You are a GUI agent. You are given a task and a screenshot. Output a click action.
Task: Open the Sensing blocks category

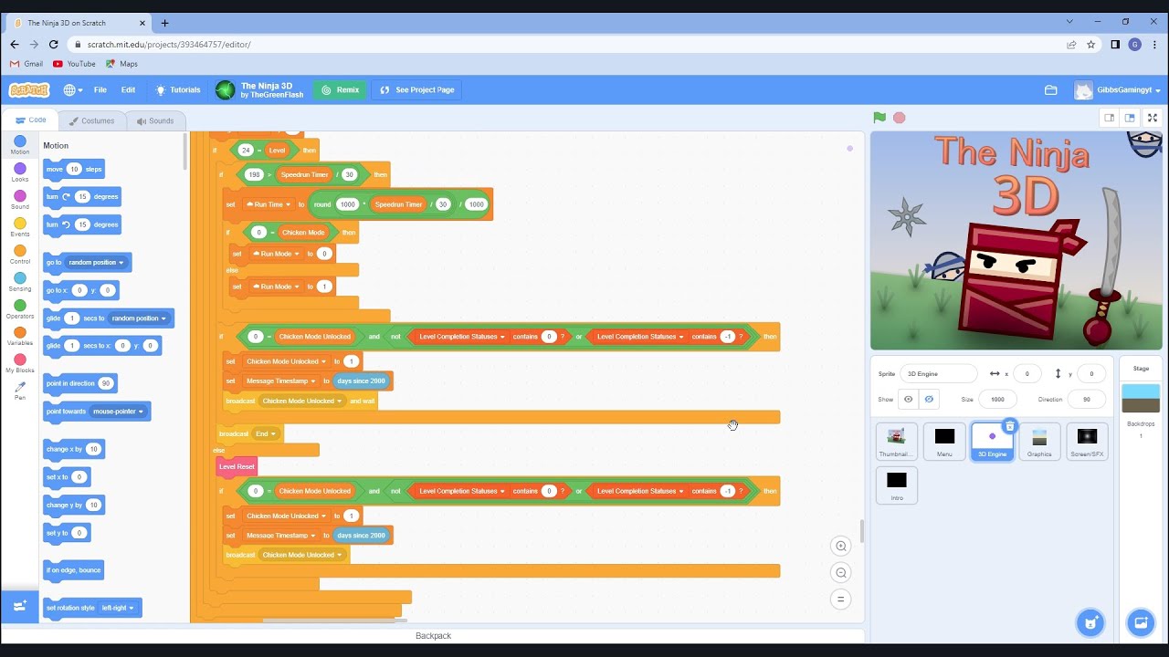(x=20, y=282)
